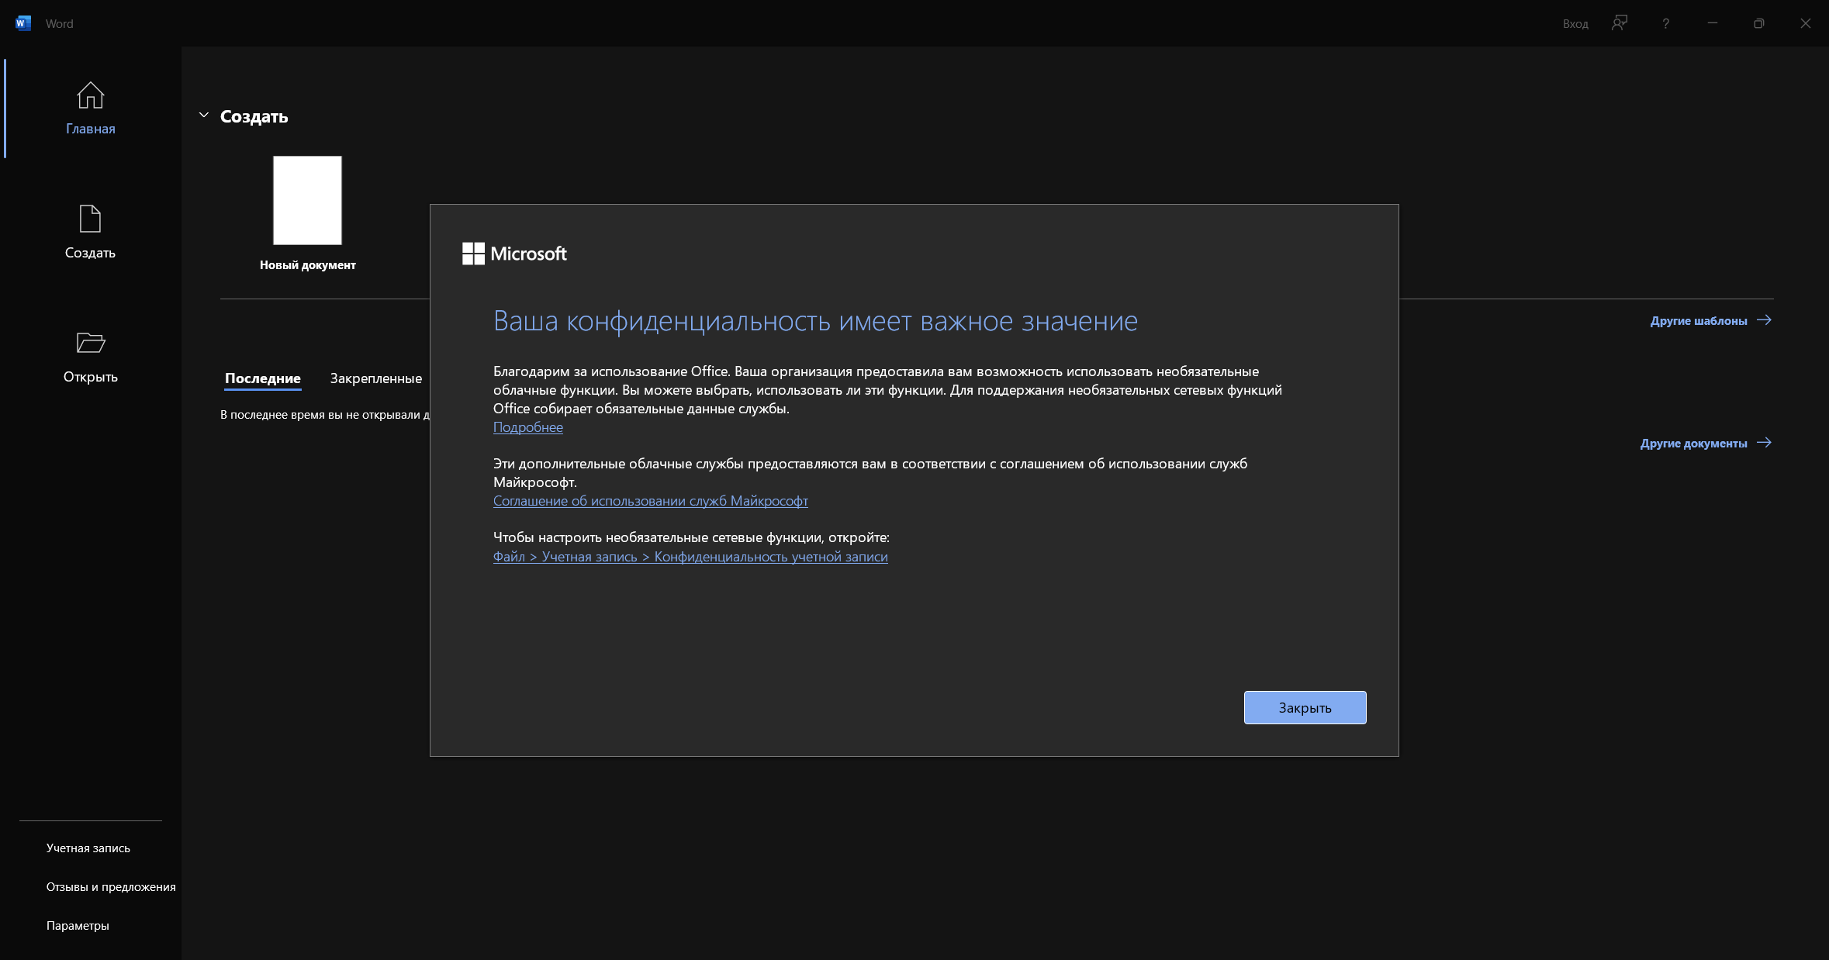The width and height of the screenshot is (1829, 960).
Task: Open the Главная home icon in sidebar
Action: (x=90, y=95)
